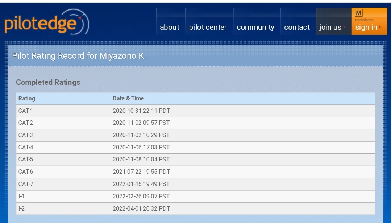Open the about menu
Viewport: 391px width, 223px height.
point(170,27)
